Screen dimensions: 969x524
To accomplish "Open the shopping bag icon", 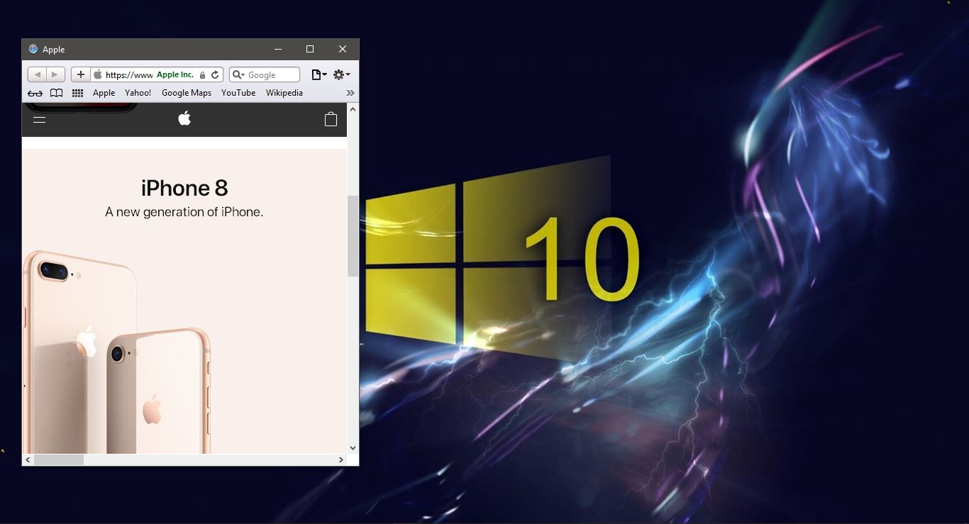I will point(331,118).
